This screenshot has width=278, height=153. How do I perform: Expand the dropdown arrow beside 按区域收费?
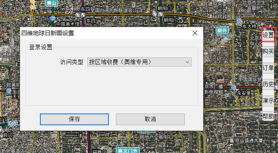point(187,62)
